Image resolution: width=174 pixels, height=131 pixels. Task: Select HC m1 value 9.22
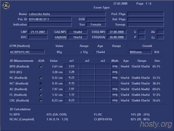point(72,78)
